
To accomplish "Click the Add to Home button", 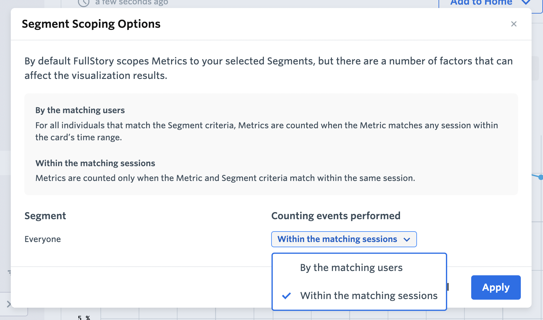I will click(481, 3).
